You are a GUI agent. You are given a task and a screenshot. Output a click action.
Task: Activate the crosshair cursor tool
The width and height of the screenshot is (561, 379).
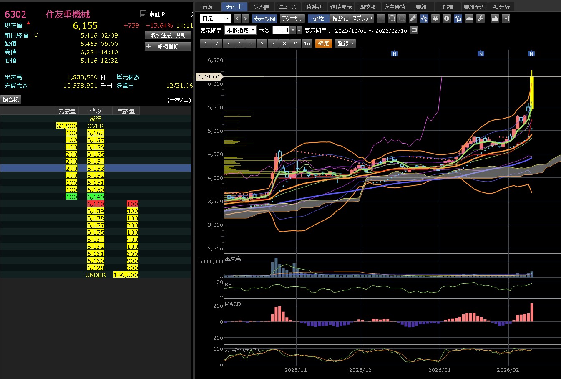[381, 18]
